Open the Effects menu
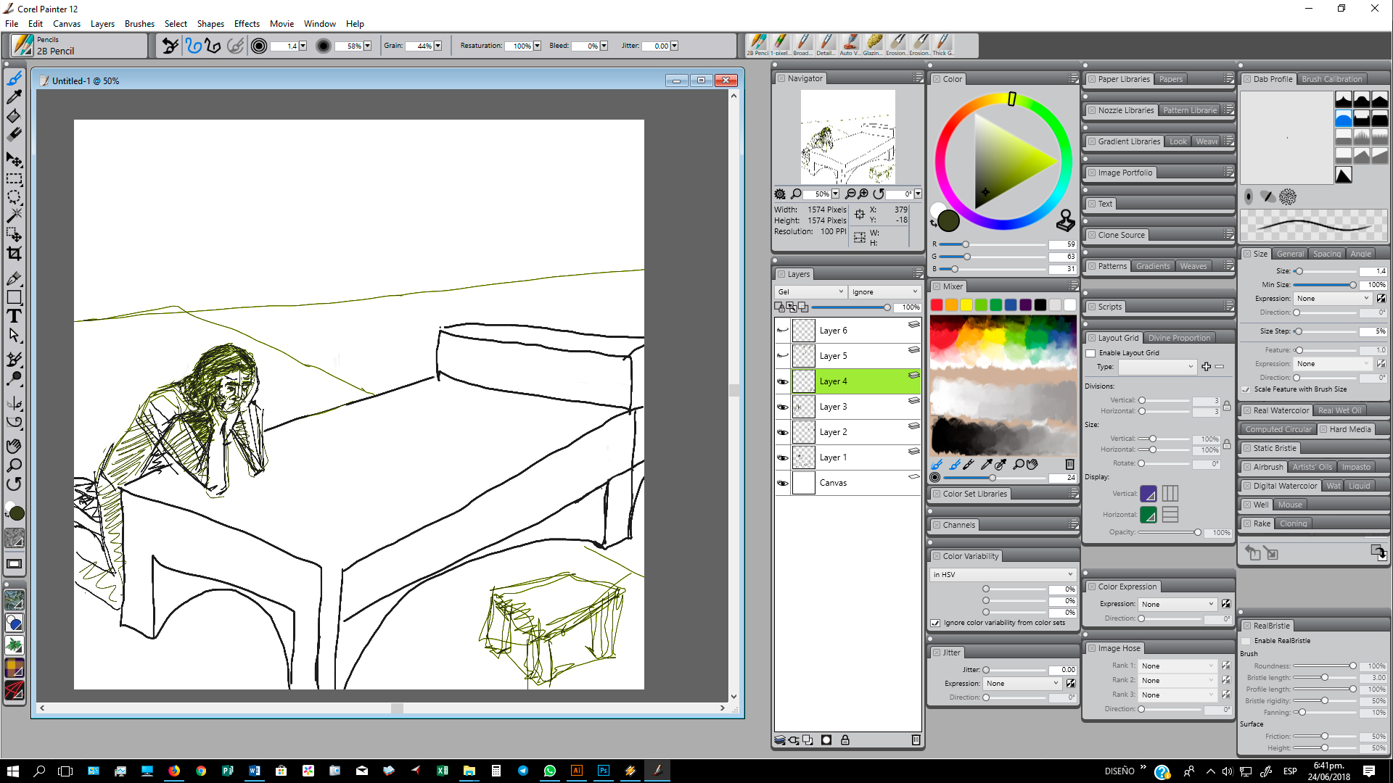This screenshot has width=1393, height=783. coord(247,23)
